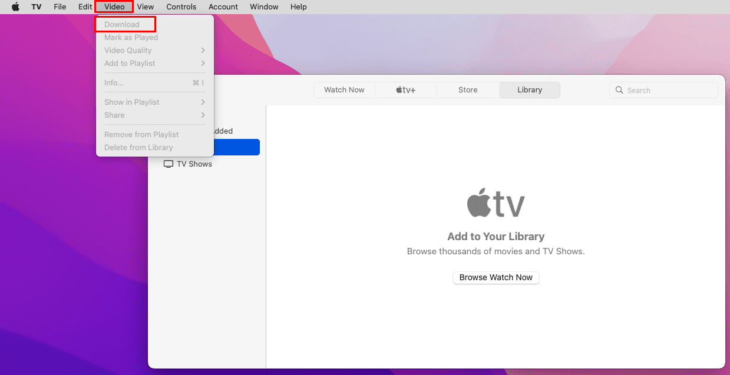Open the Window menu
The width and height of the screenshot is (730, 375).
264,6
